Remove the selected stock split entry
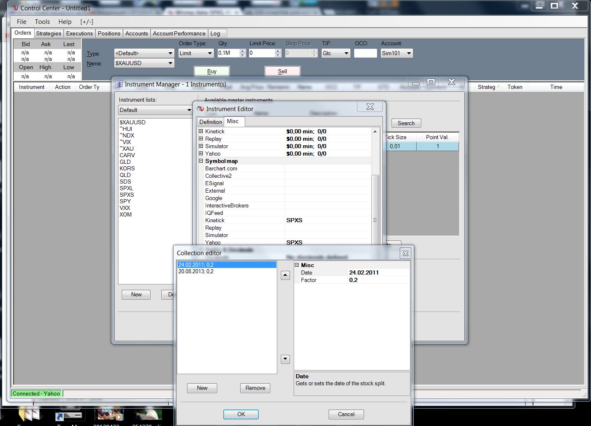 (255, 388)
